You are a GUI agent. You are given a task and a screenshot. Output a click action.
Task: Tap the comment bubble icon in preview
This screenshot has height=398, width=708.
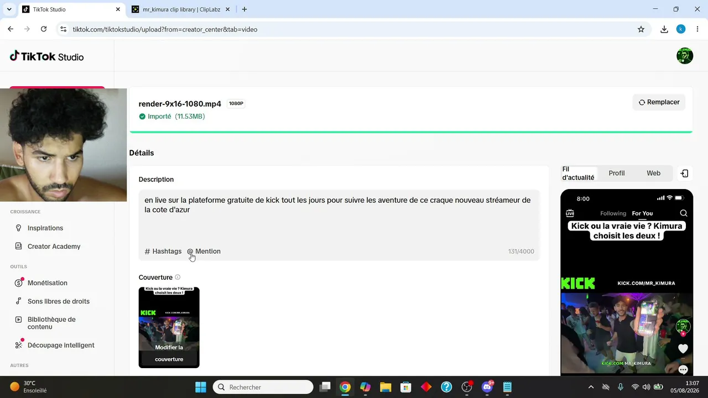tap(683, 370)
